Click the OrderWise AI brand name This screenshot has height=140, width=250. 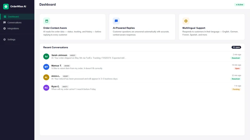[x=18, y=7]
